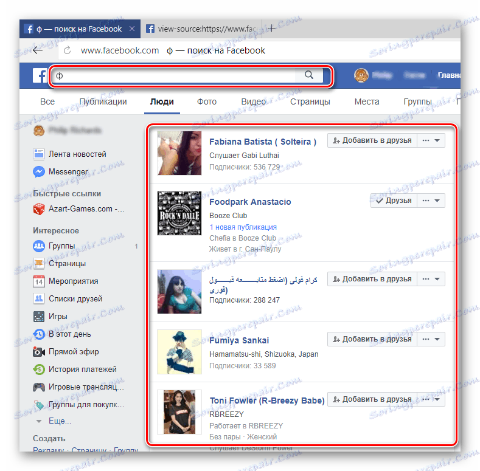Image resolution: width=480 pixels, height=471 pixels.
Task: Open Azart-Games.com quick link
Action: [x=86, y=209]
